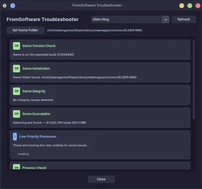
Task: Open the Elden Ring game selector dropdown
Action: click(130, 19)
